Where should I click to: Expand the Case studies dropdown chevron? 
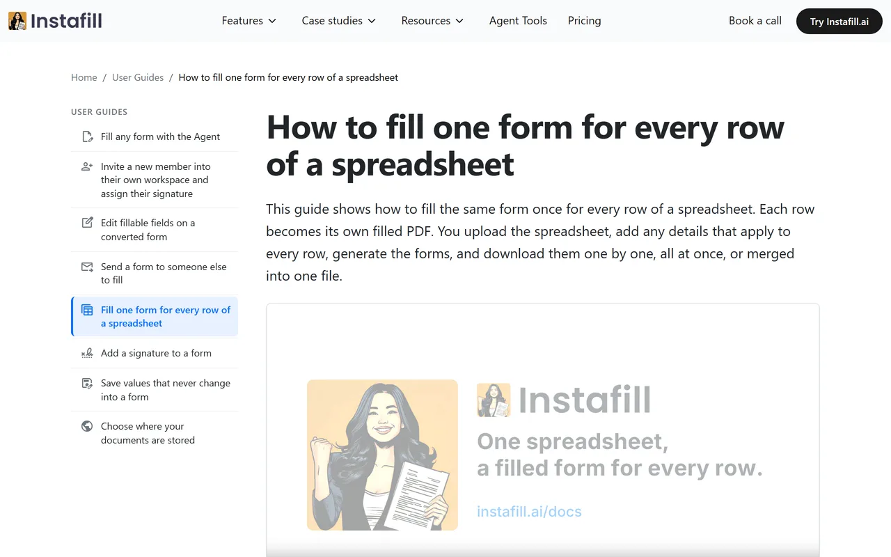pyautogui.click(x=372, y=21)
